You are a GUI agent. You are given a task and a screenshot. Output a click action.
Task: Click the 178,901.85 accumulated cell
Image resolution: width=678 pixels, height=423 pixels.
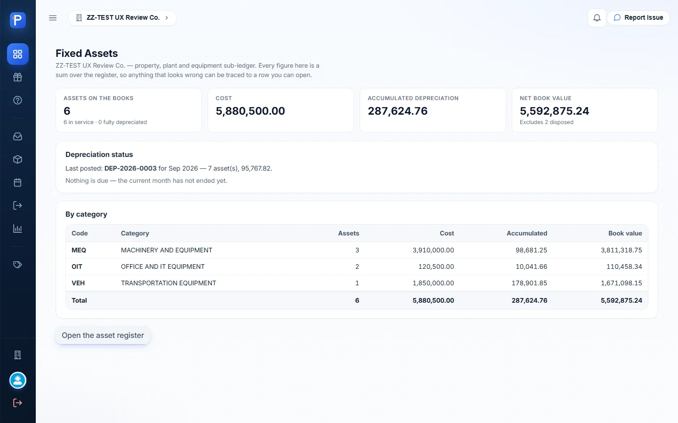coord(530,283)
